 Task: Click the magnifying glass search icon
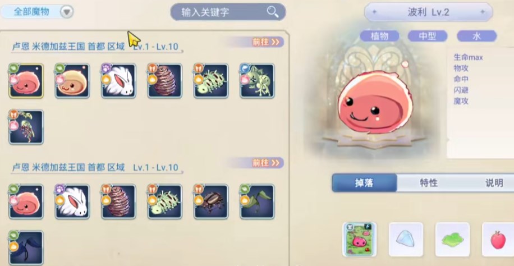point(272,12)
